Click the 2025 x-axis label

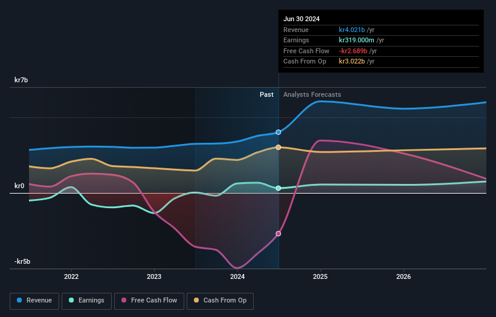(x=320, y=276)
